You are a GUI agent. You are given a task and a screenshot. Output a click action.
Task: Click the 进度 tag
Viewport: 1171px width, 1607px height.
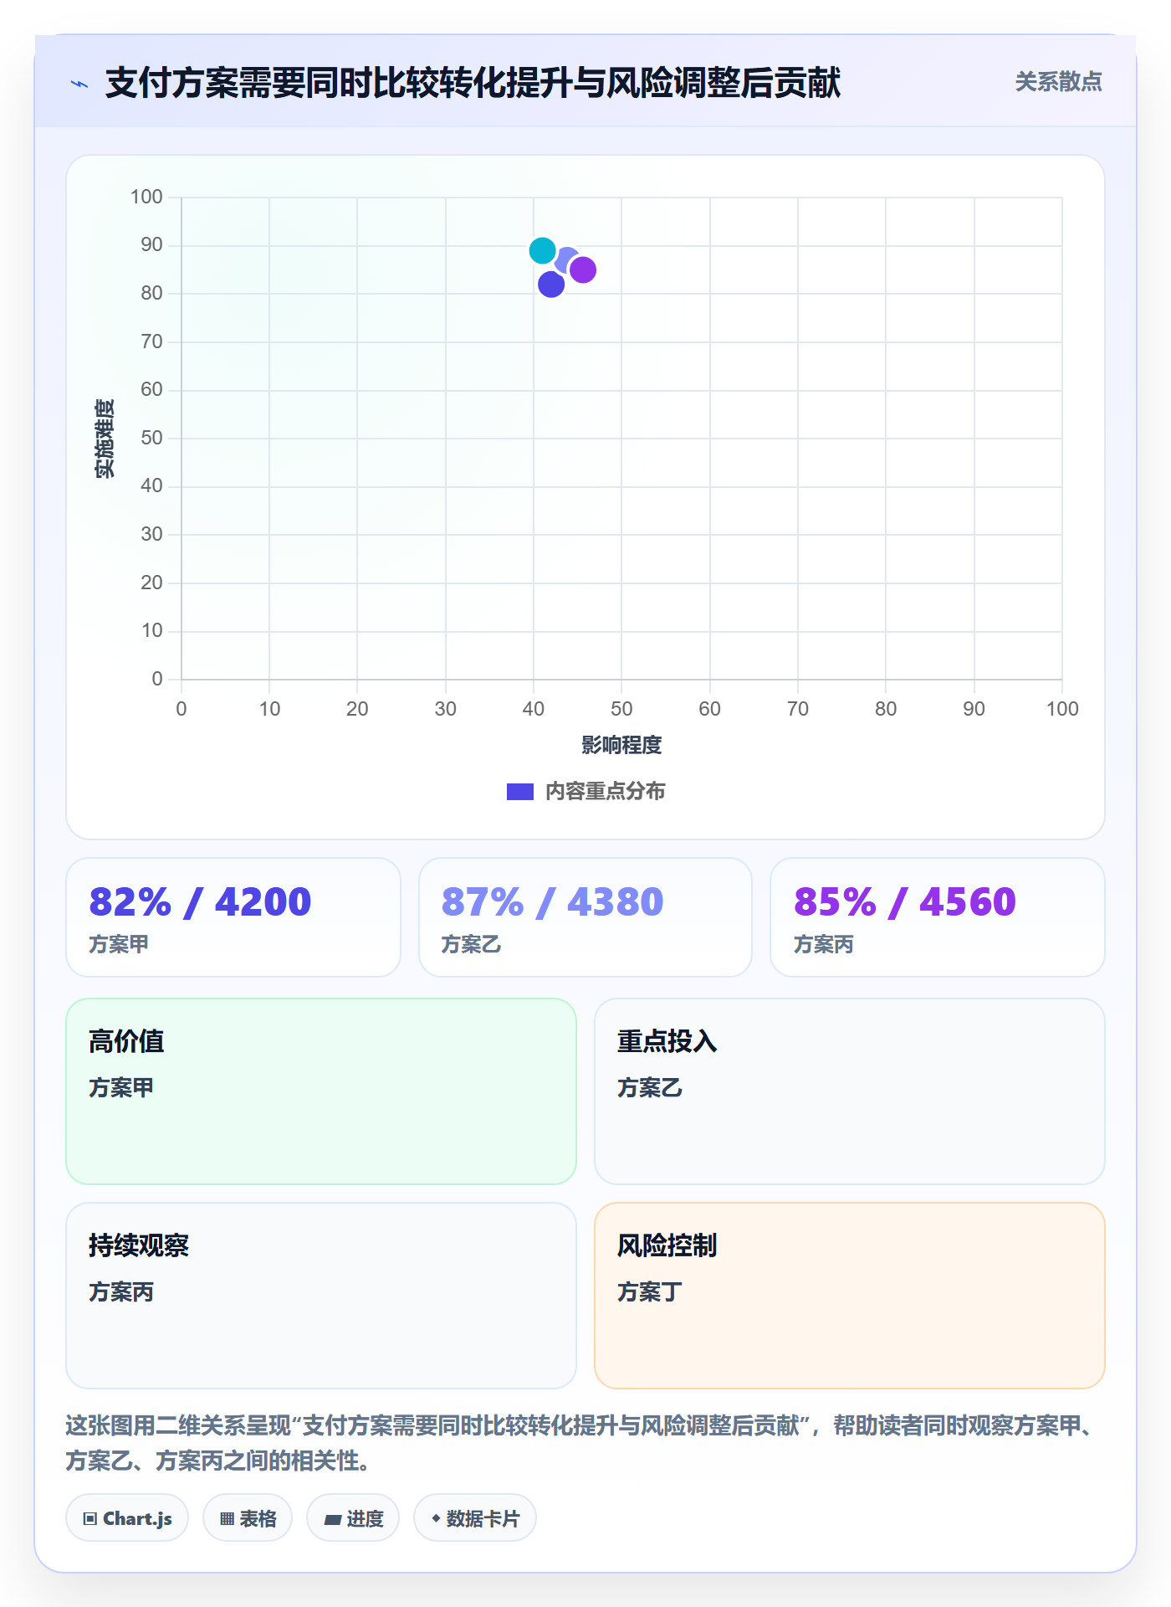tap(353, 1517)
